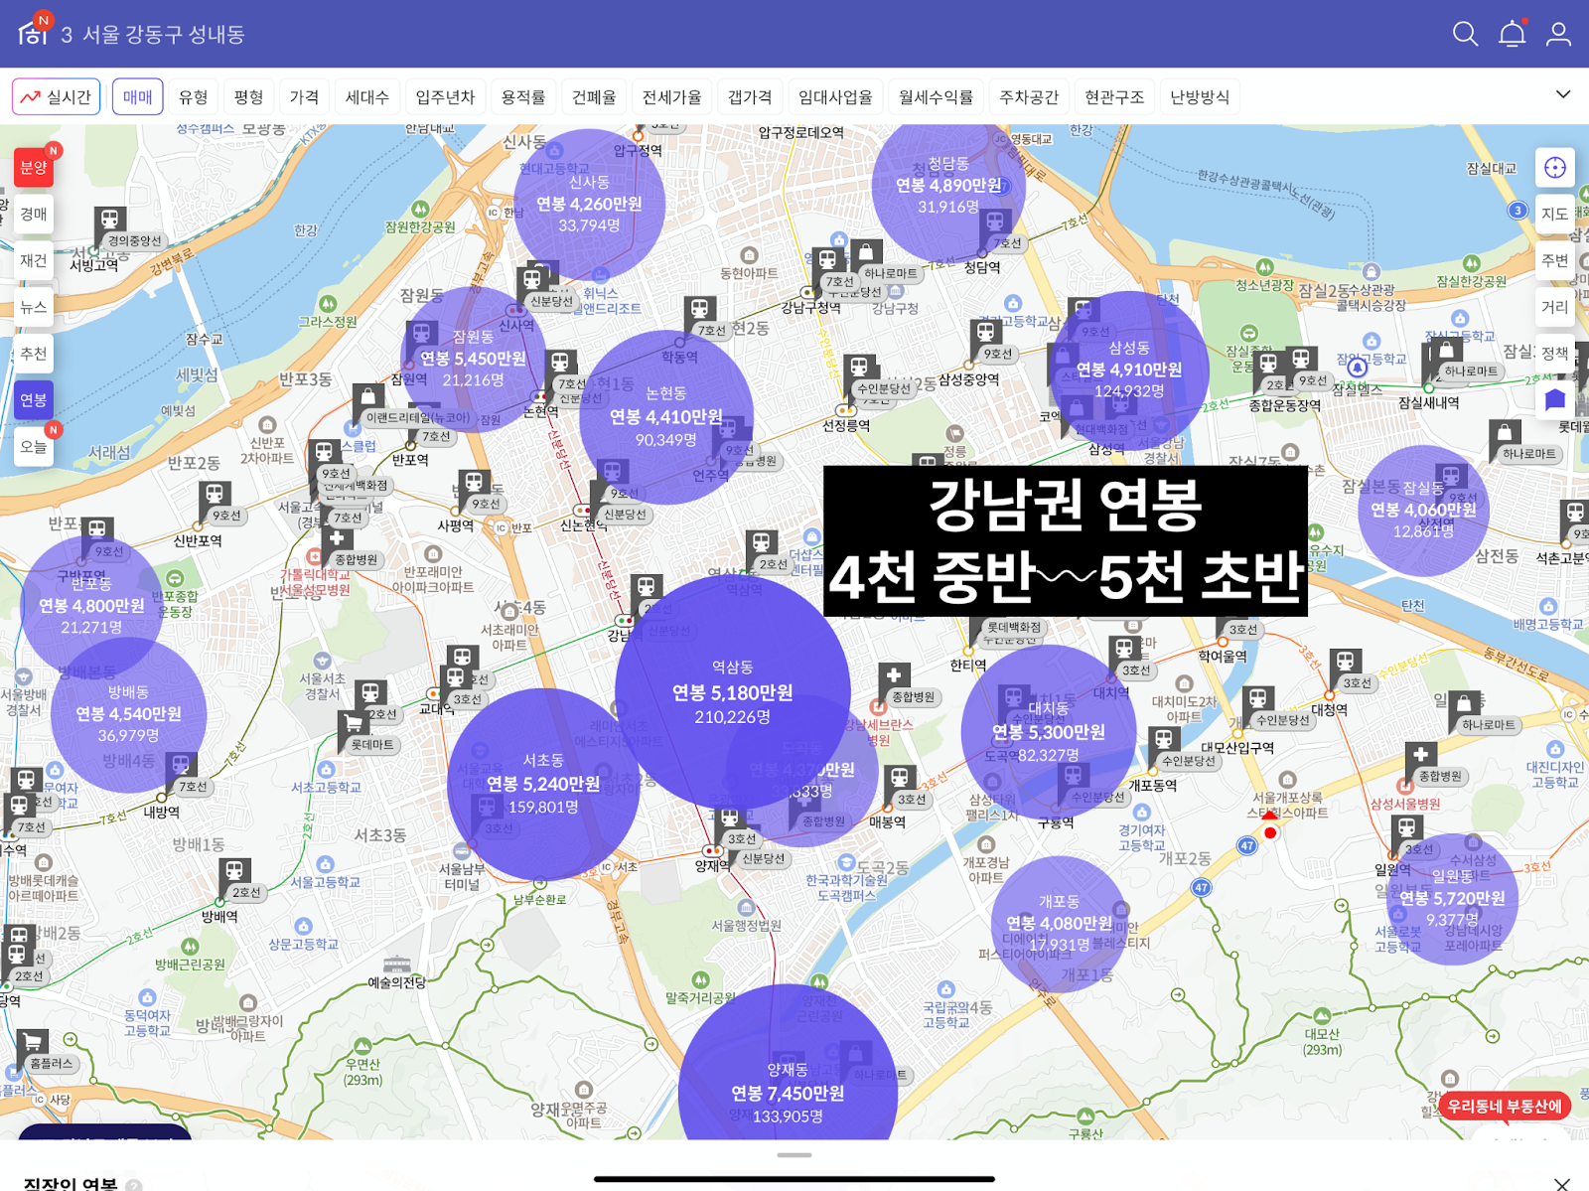Toggle the 실시간 filter
This screenshot has height=1191, width=1589.
tap(57, 96)
